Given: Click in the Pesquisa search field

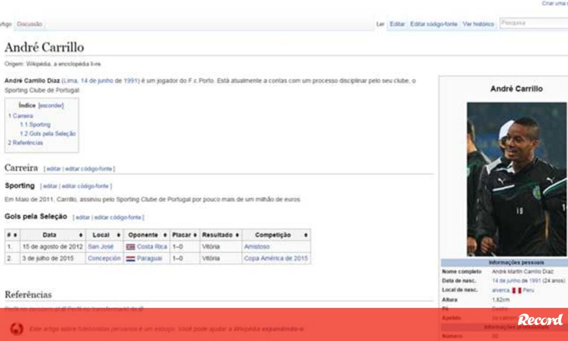Looking at the screenshot, I should point(532,23).
